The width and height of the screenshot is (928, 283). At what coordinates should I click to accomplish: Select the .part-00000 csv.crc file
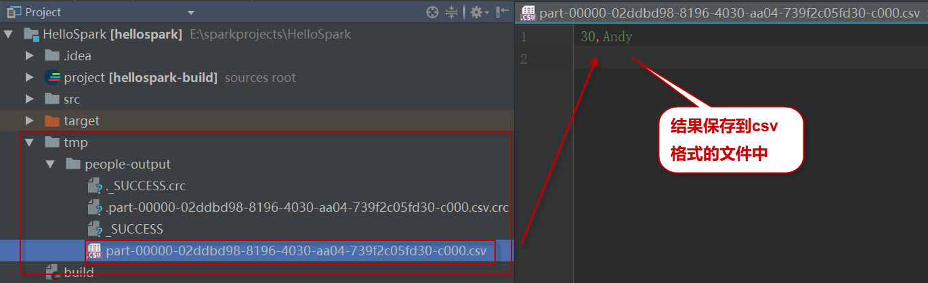point(306,208)
